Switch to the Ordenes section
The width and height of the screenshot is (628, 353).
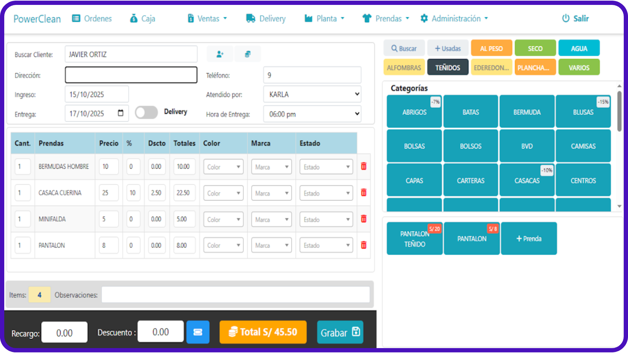click(x=92, y=18)
